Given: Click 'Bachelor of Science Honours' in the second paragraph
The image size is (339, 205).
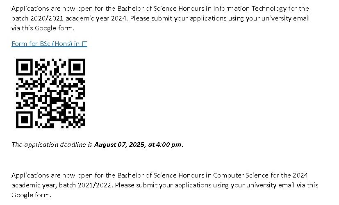Looking at the screenshot, I should click(x=161, y=175).
